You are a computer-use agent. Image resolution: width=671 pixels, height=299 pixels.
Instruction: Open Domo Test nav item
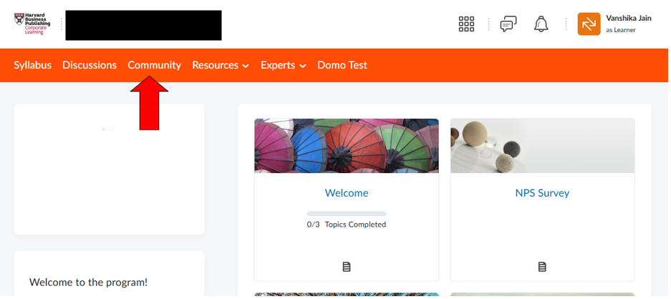[342, 65]
